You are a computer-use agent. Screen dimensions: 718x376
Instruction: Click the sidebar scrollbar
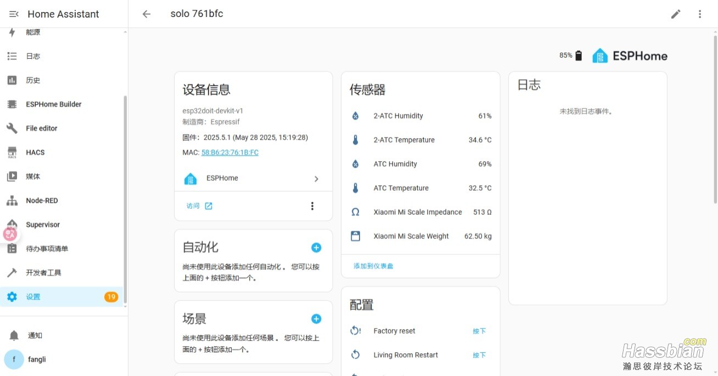point(125,198)
